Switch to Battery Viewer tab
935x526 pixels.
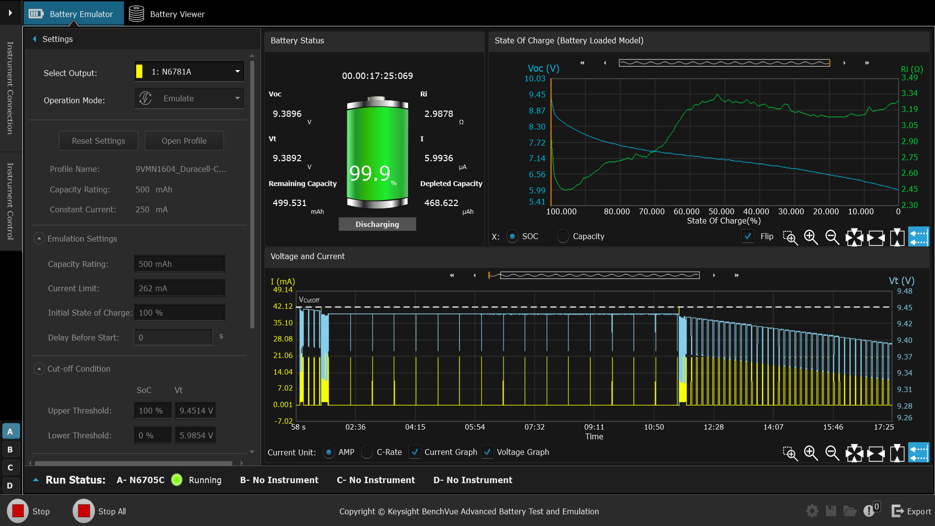click(167, 14)
